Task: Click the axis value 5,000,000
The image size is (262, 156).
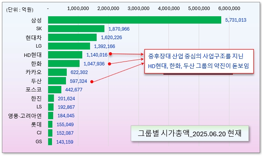Action: (199, 9)
